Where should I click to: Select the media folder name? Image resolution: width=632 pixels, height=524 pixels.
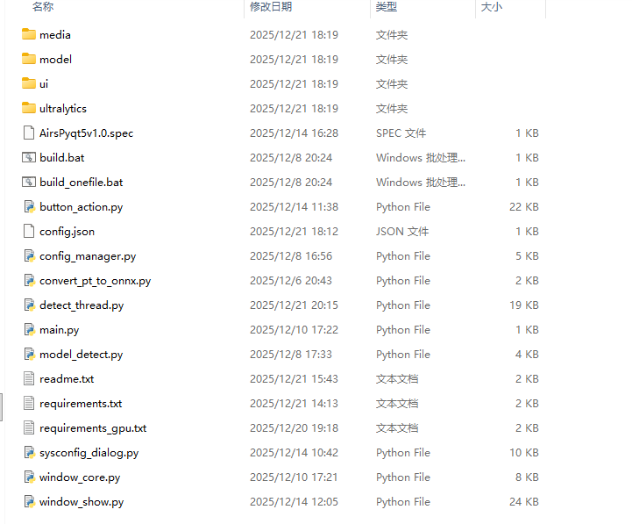click(55, 35)
